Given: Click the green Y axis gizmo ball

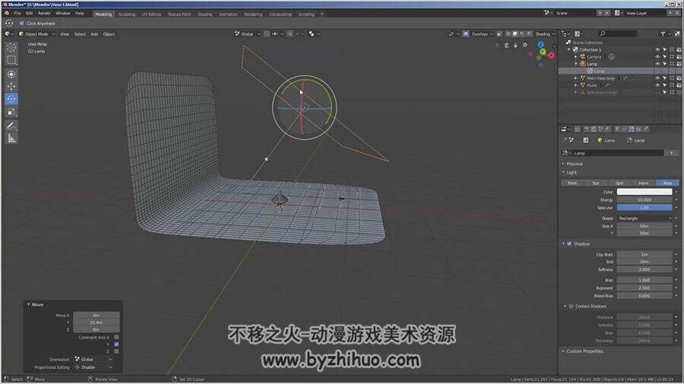Looking at the screenshot, I should [x=543, y=52].
